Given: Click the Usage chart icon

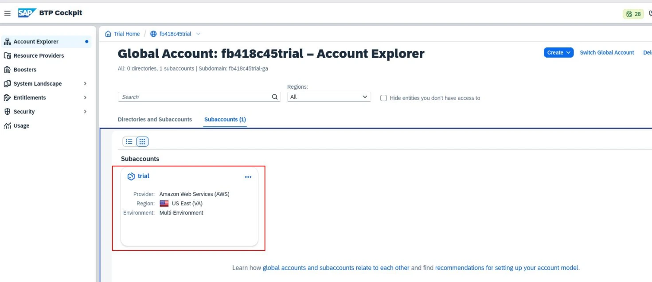Looking at the screenshot, I should [7, 126].
